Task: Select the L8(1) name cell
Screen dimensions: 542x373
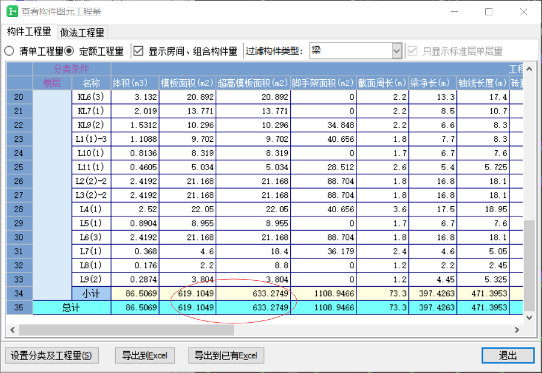Action: pos(91,265)
